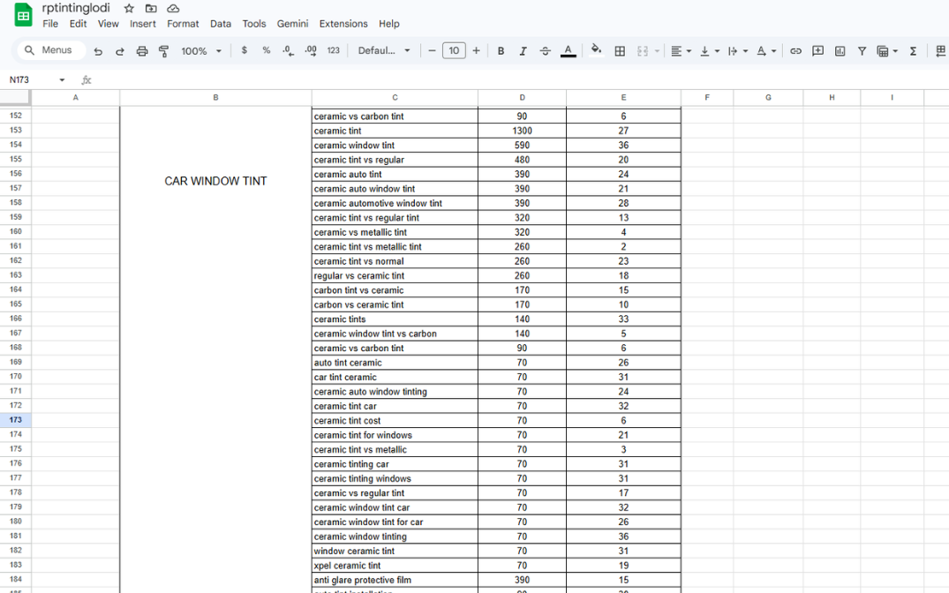Toggle italic formatting
Image resolution: width=949 pixels, height=593 pixels.
[x=523, y=51]
